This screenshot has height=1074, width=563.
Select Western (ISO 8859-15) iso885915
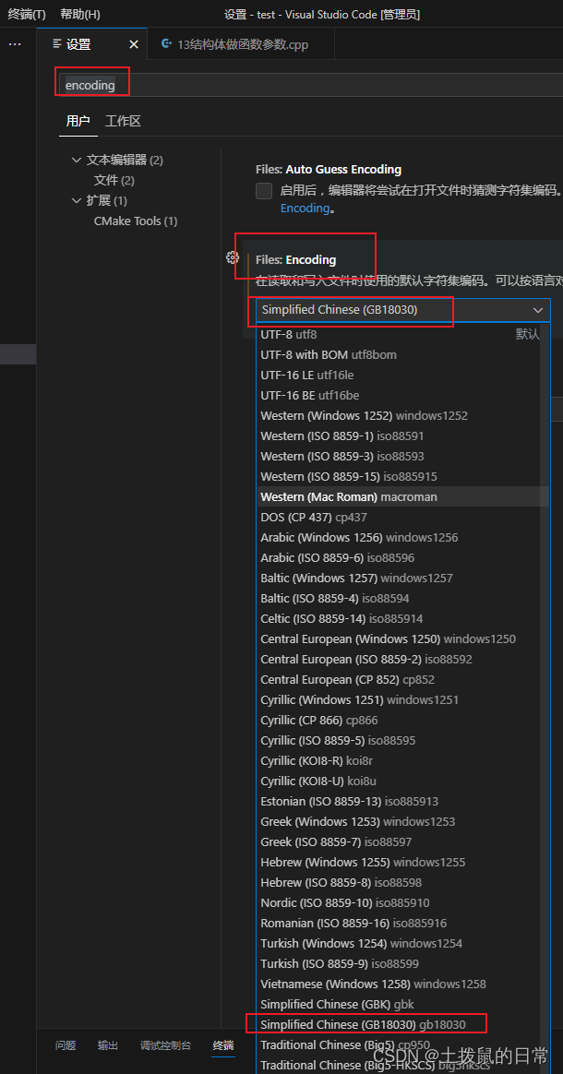[402, 476]
